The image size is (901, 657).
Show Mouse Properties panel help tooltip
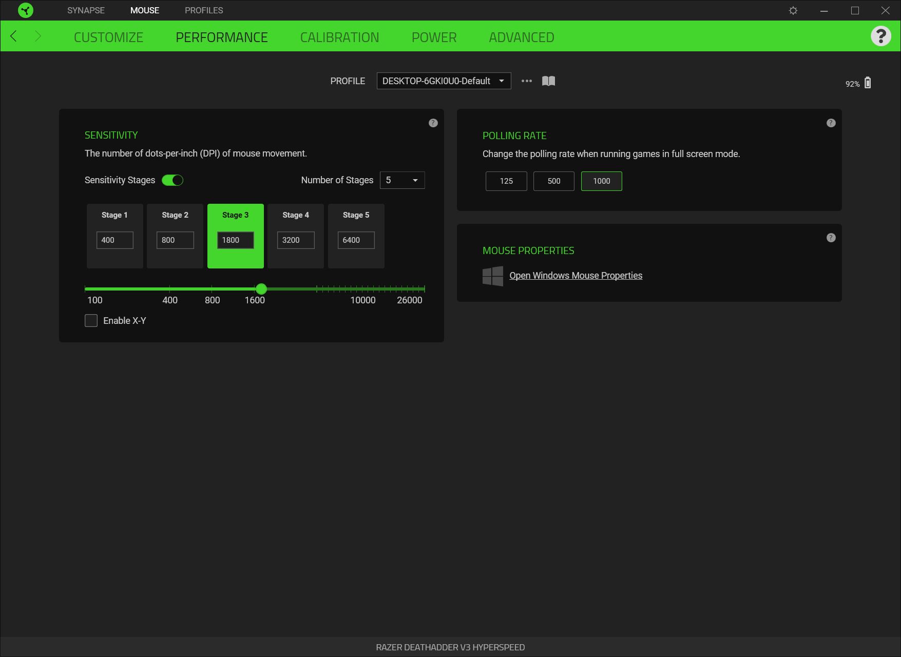(831, 238)
